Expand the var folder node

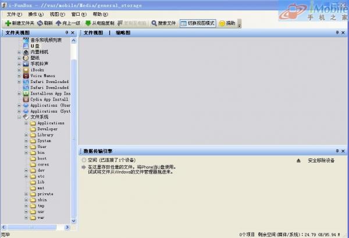(x=26, y=218)
